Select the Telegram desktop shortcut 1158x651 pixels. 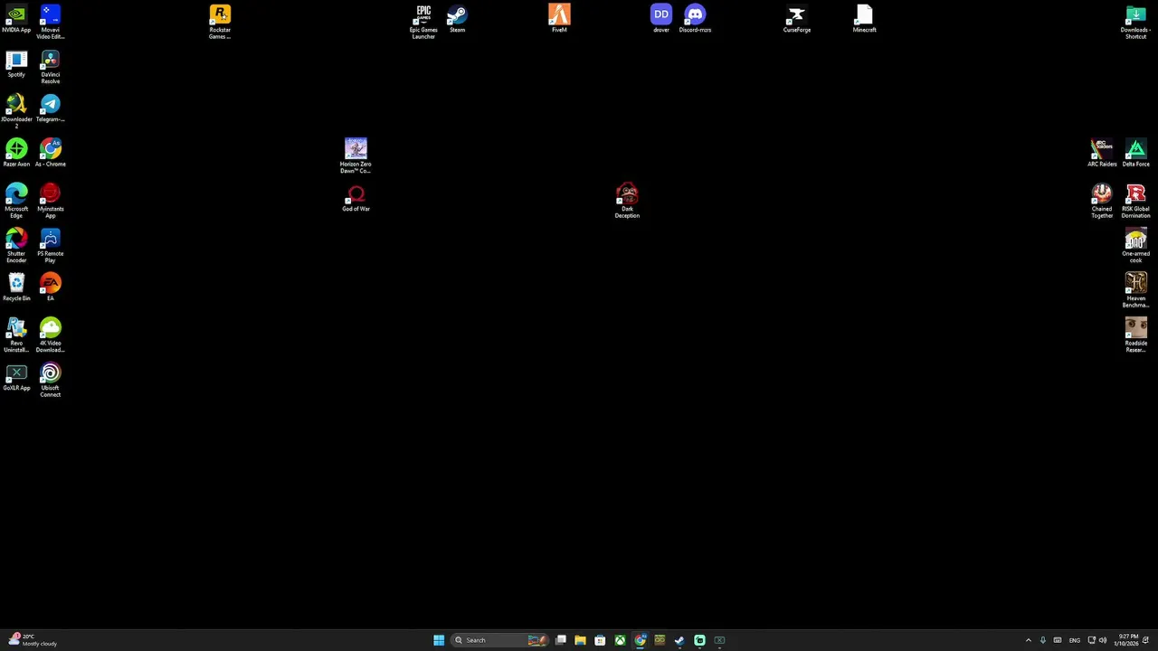pyautogui.click(x=50, y=108)
